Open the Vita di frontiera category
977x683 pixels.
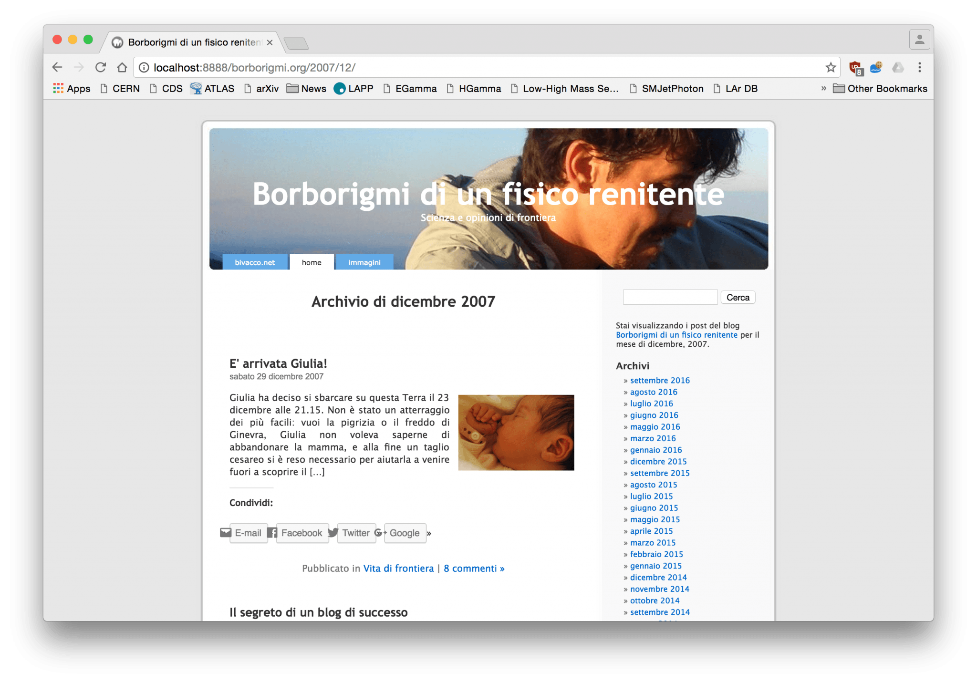[x=398, y=568]
